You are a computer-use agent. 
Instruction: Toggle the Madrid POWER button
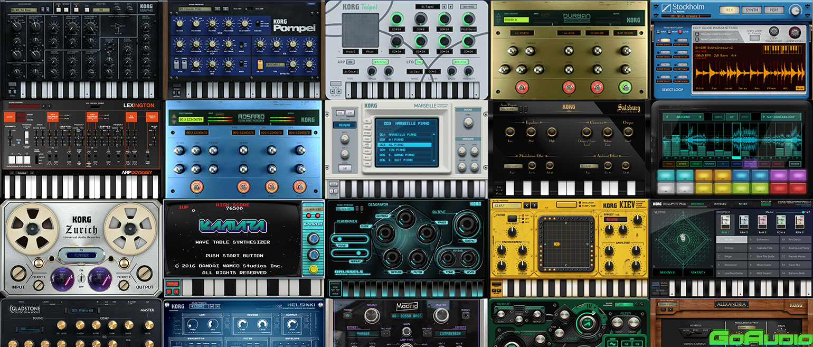coord(347,316)
